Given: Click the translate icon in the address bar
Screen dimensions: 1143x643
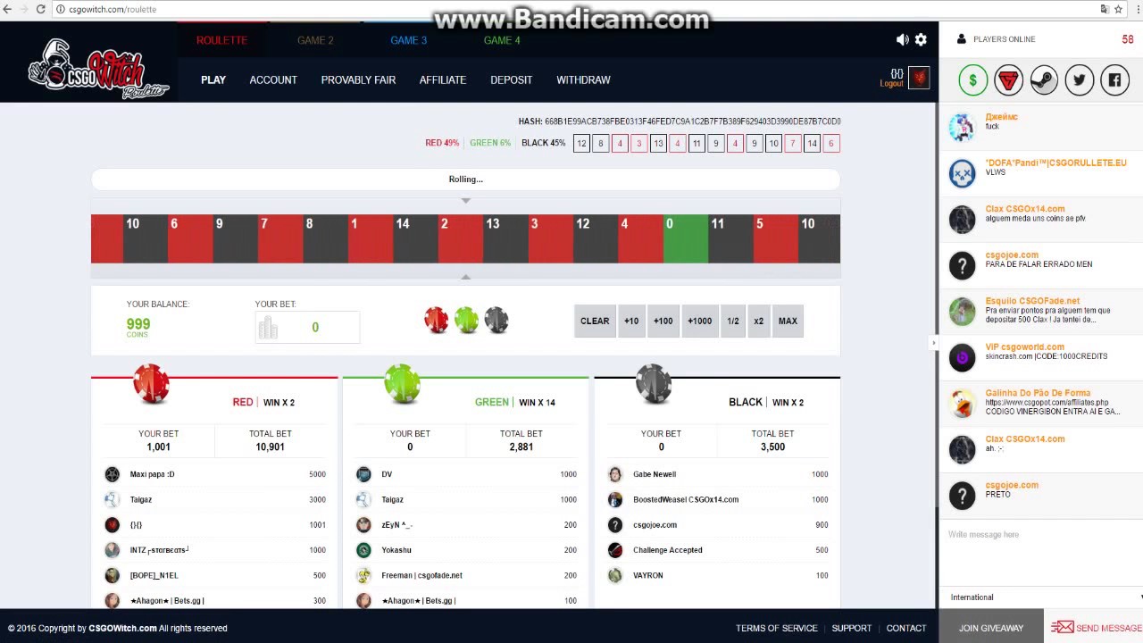Looking at the screenshot, I should click(x=1105, y=9).
